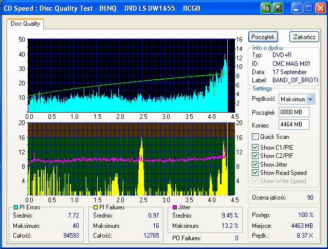The height and width of the screenshot is (249, 328).
Task: Click the copy-to-clipboard icon in title bar
Action: pos(266,8)
